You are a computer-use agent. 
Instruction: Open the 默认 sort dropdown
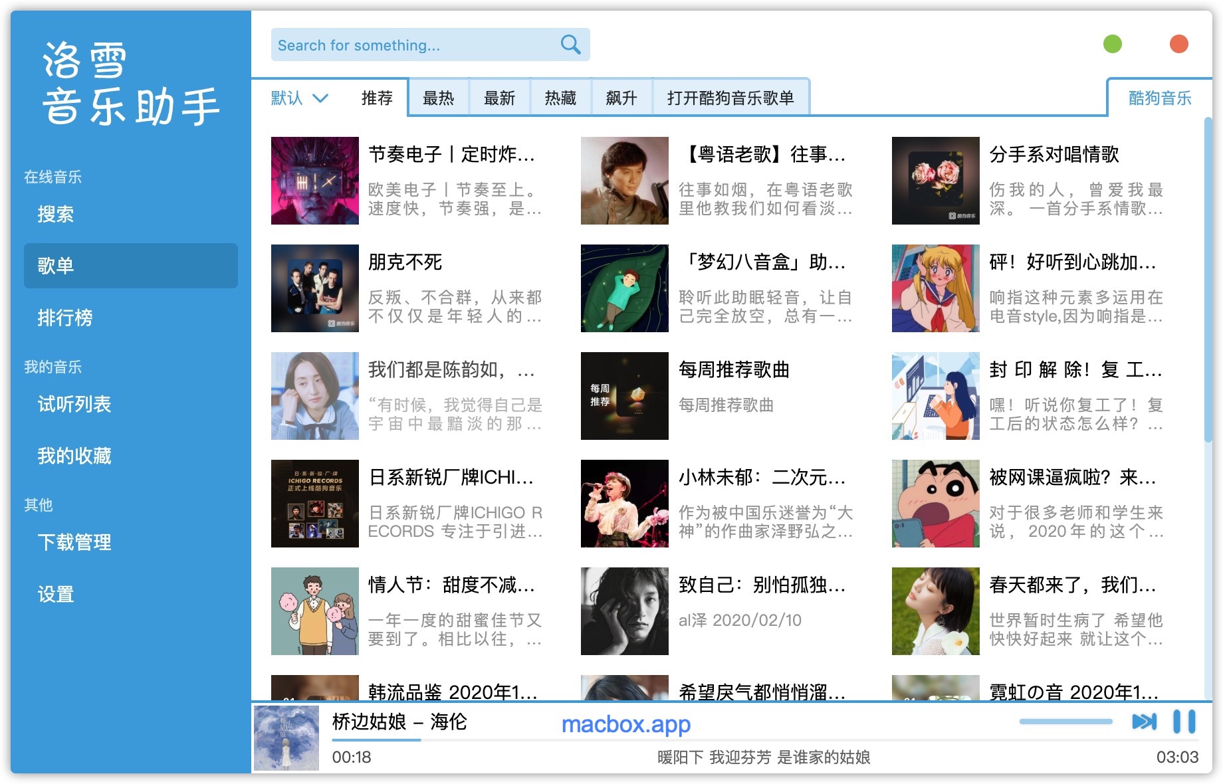pyautogui.click(x=299, y=98)
